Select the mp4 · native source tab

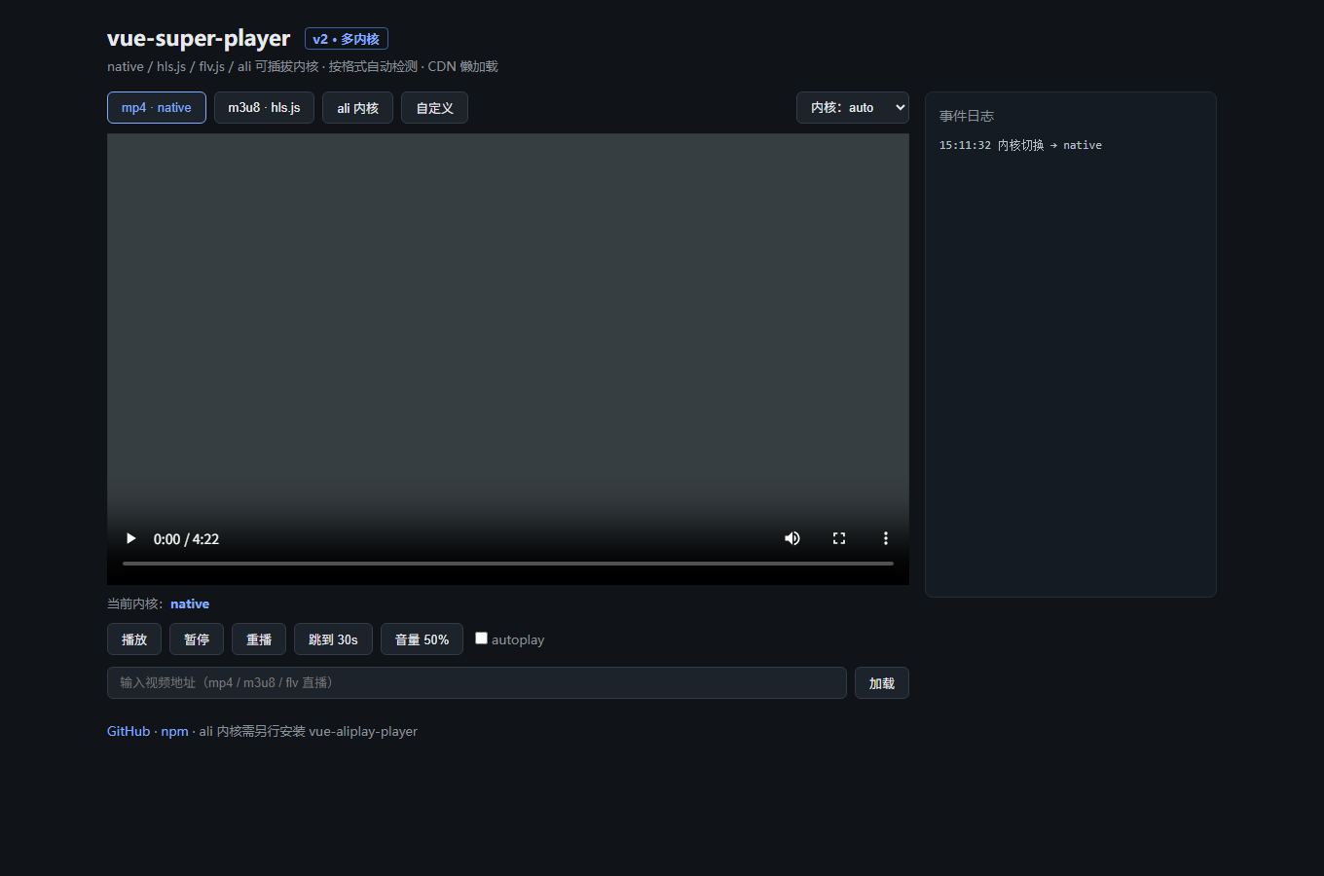tap(157, 108)
